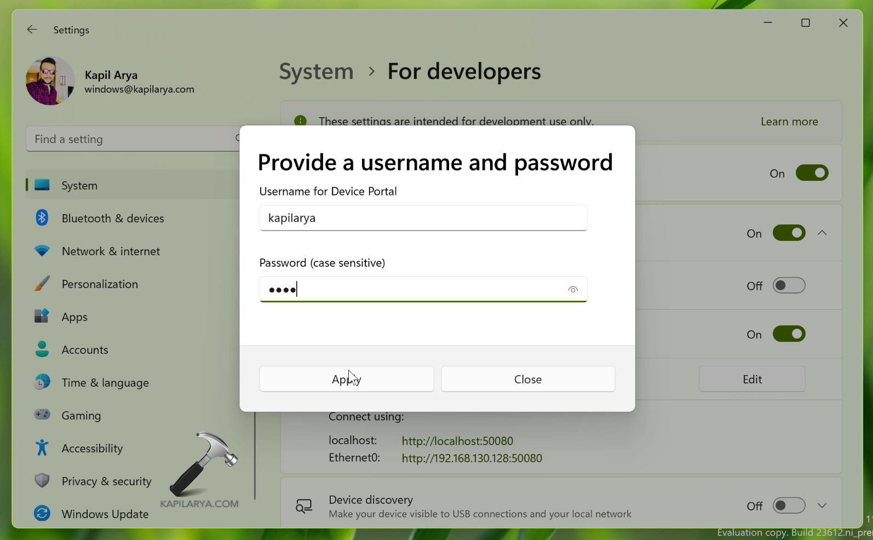Click the Password input field
Screen dimensions: 873x540
click(423, 289)
